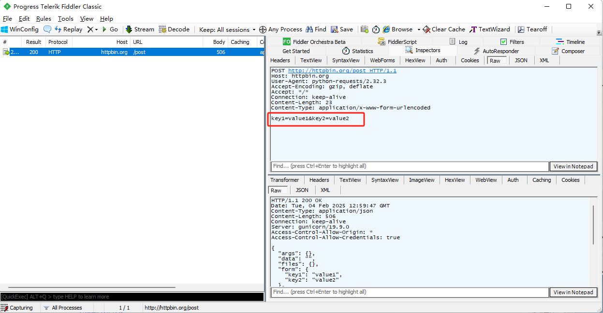Select response XML tab

click(325, 191)
